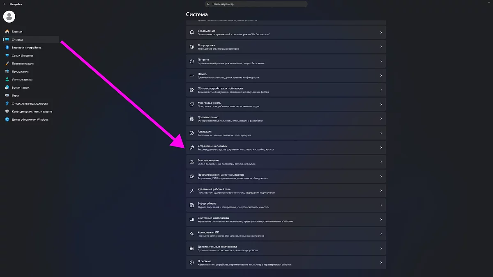The height and width of the screenshot is (277, 493).
Task: Click the Активация checkmark icon
Action: tap(192, 133)
